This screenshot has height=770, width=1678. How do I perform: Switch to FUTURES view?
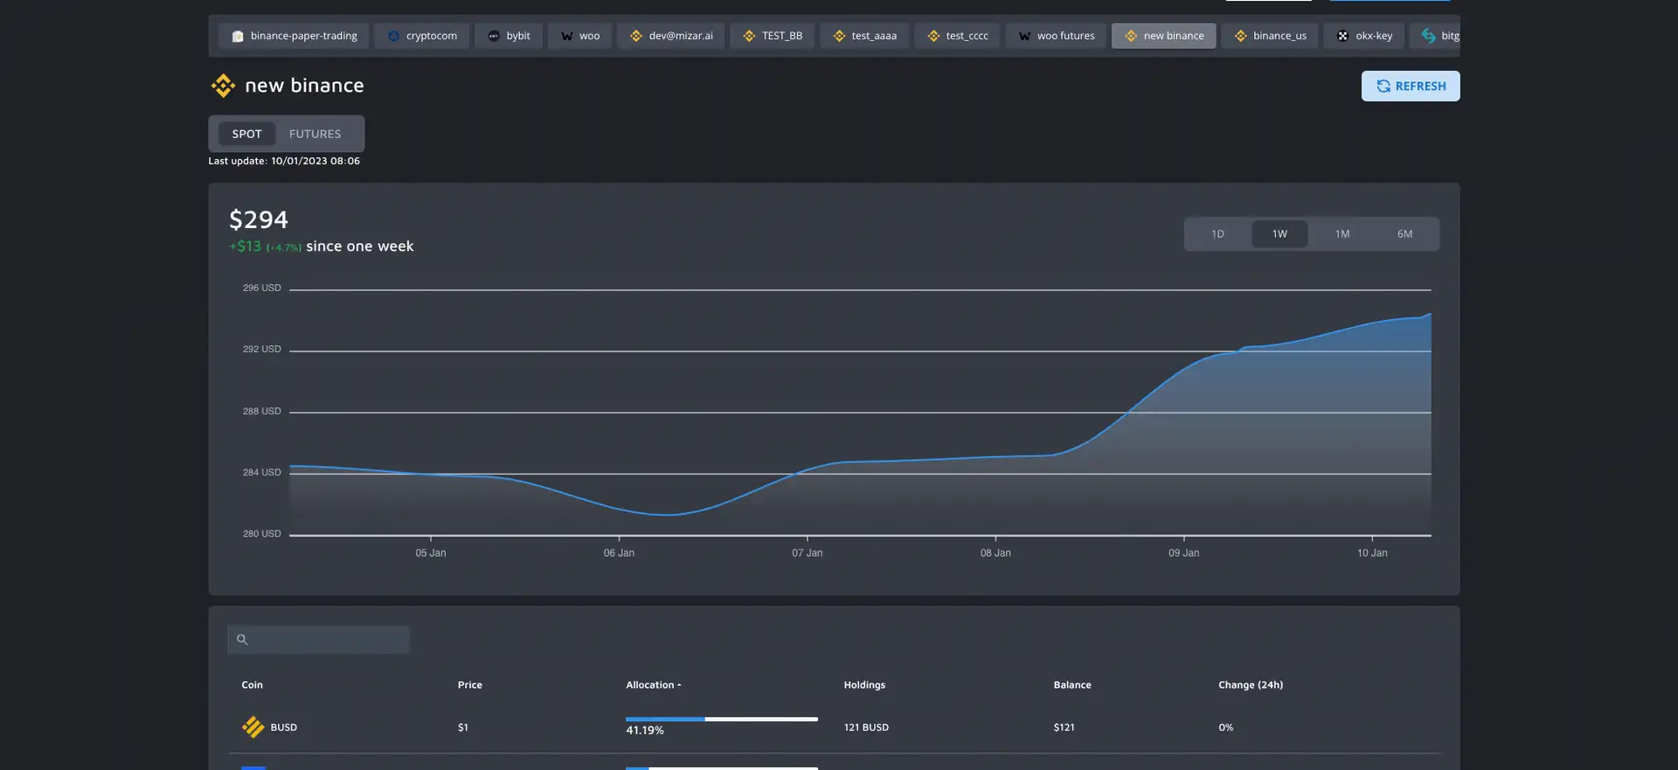click(x=315, y=134)
